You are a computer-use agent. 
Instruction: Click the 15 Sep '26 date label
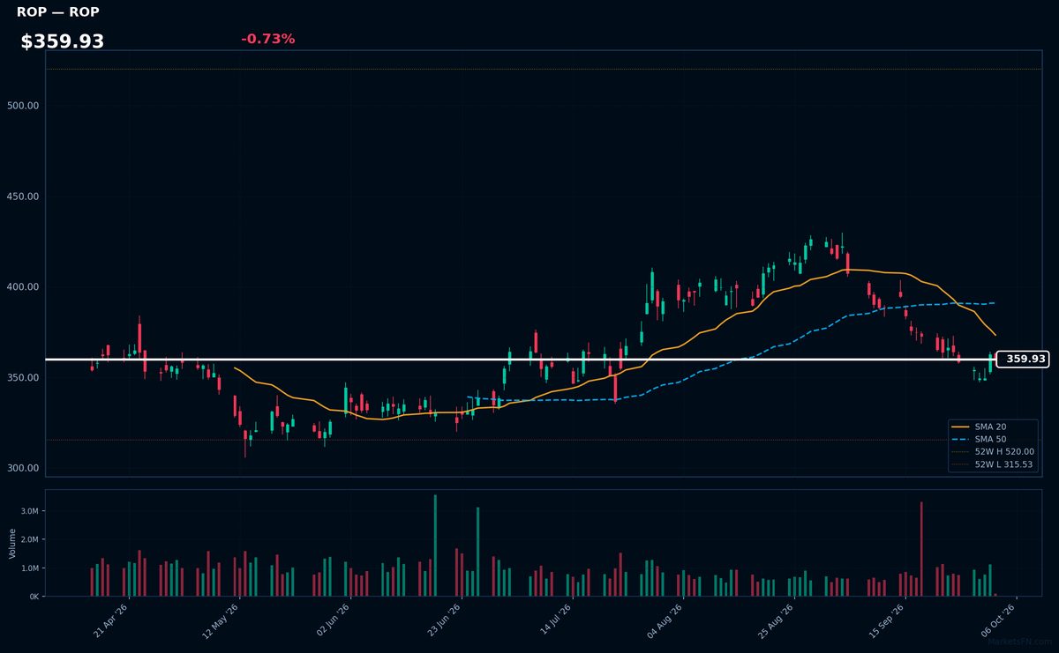tap(887, 620)
